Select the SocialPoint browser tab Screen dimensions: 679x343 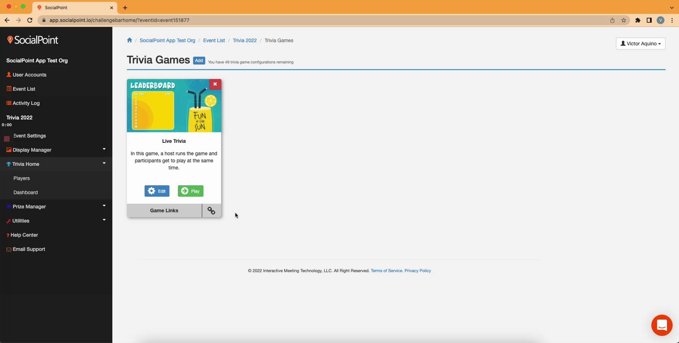click(75, 8)
